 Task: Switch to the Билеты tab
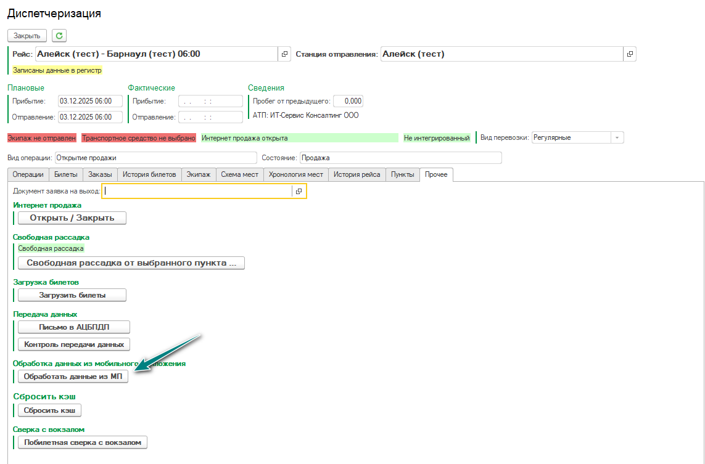(x=66, y=174)
